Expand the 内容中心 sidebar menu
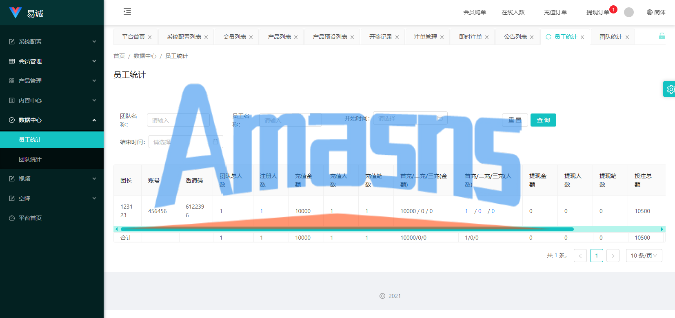Screen dimensions: 675x318 point(52,100)
